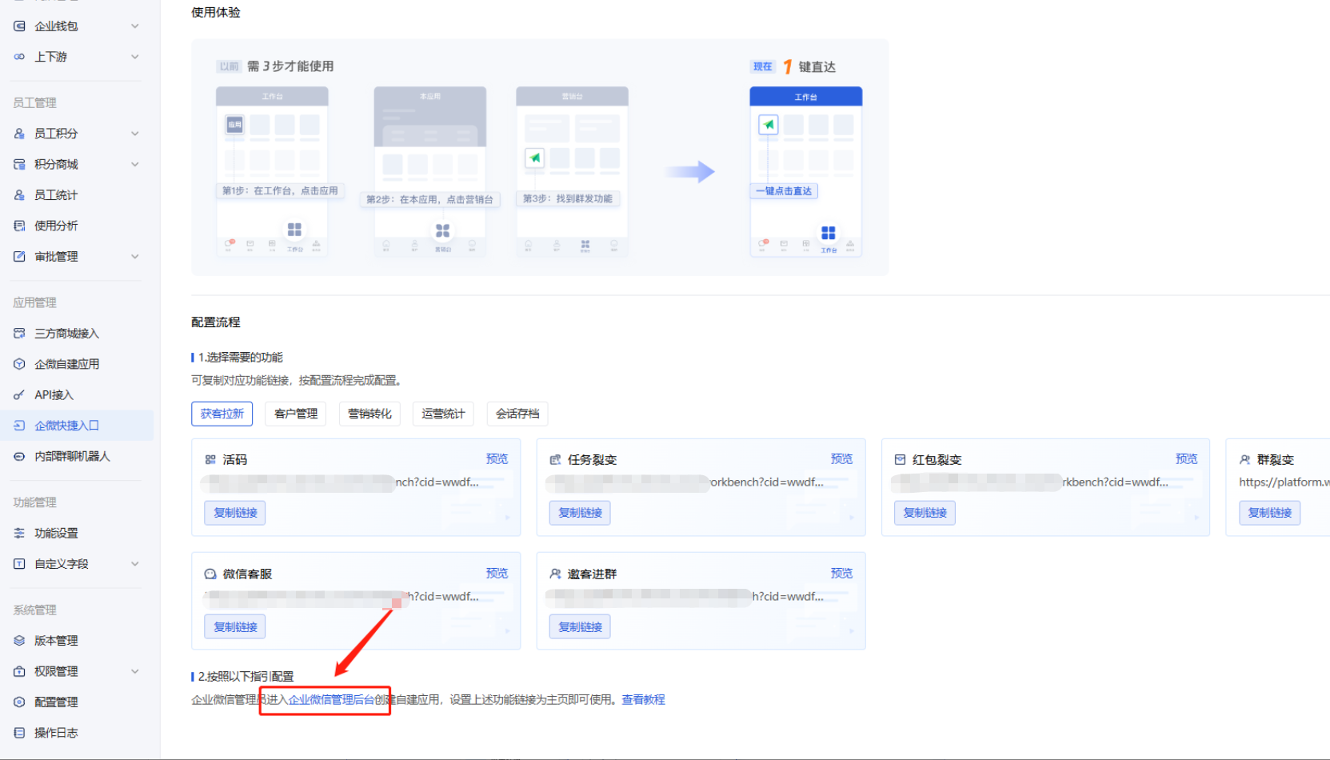Click the 企微自建应用 cube icon

(19, 364)
